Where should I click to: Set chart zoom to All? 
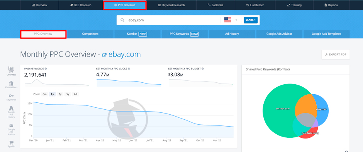click(x=75, y=94)
